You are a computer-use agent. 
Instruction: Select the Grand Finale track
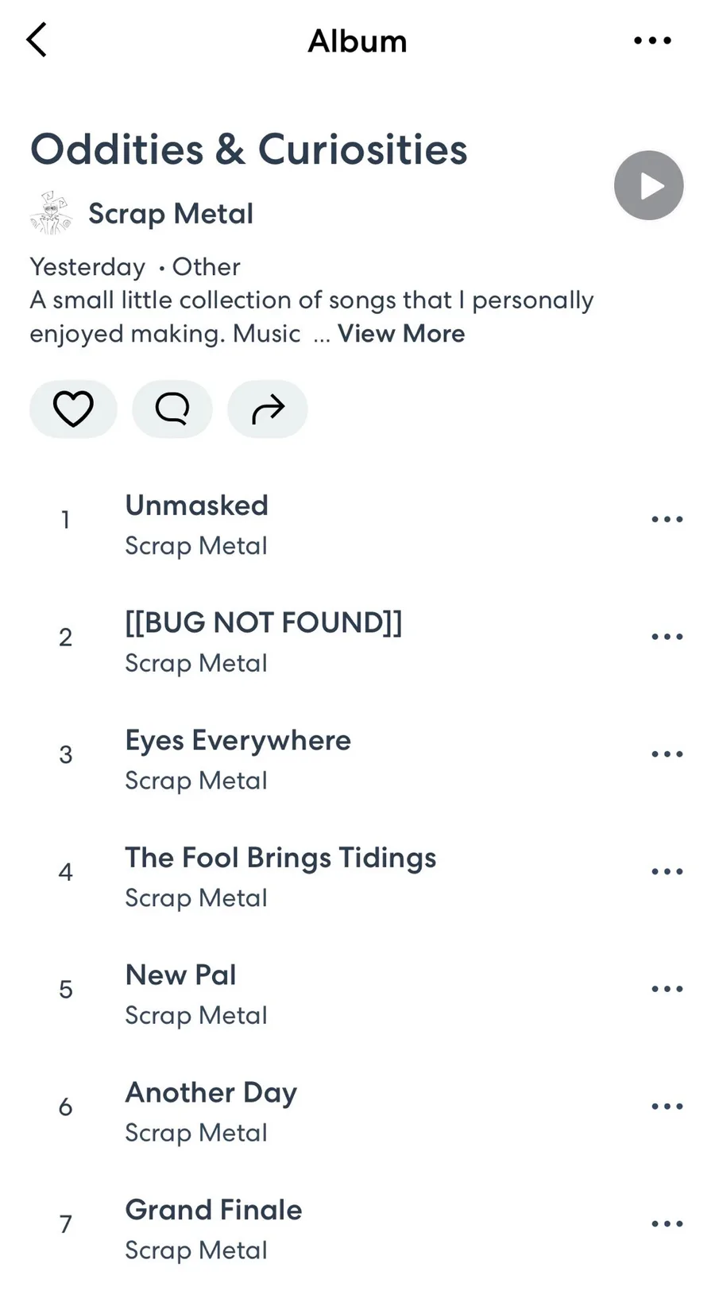(x=214, y=1211)
